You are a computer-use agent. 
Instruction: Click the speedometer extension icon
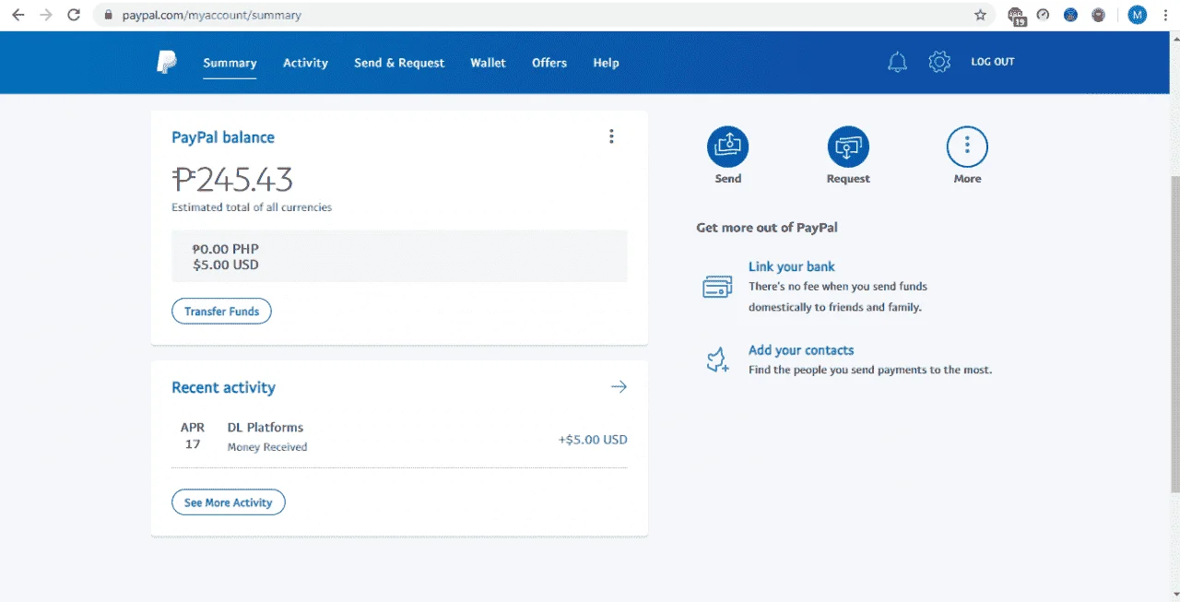tap(1044, 15)
